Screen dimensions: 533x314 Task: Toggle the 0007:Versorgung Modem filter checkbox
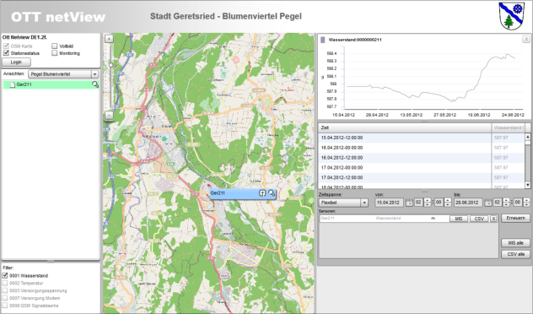pos(5,298)
